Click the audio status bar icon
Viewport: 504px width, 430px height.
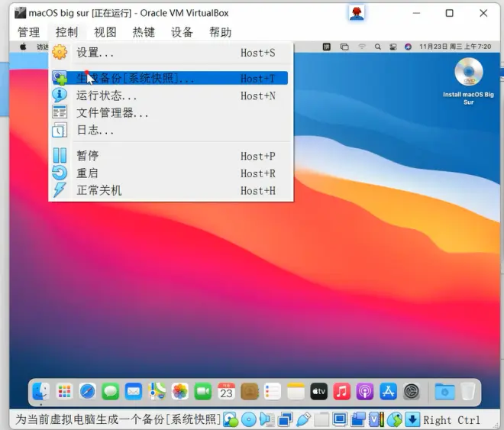coord(267,419)
